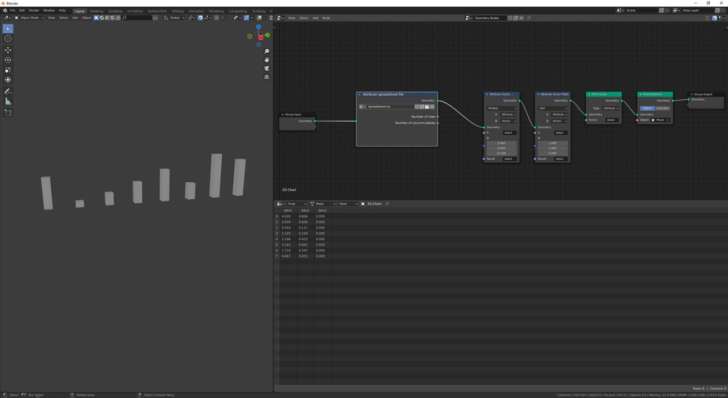Select the data2 column header
The width and height of the screenshot is (728, 398).
click(x=305, y=211)
